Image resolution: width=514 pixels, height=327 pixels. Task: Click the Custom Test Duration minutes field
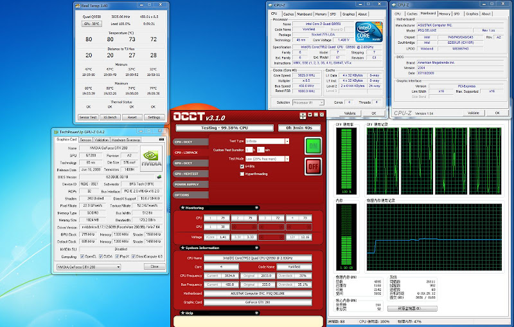(x=260, y=150)
